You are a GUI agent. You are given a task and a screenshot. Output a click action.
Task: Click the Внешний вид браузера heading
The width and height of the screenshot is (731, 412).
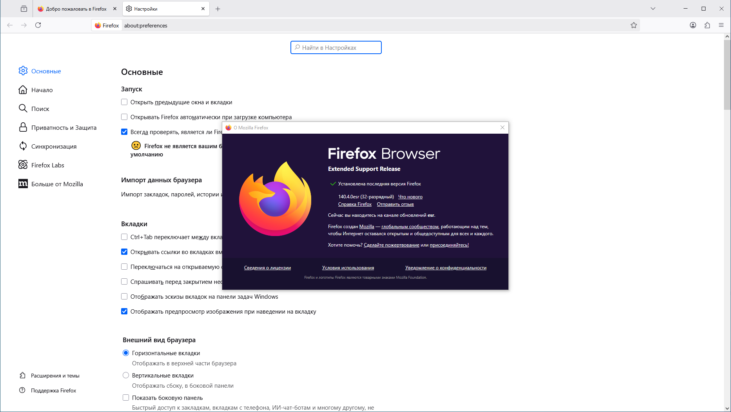[159, 340]
